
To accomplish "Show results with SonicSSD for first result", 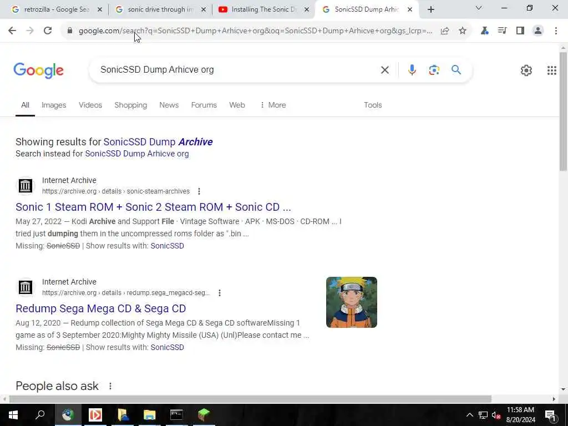I will (167, 246).
